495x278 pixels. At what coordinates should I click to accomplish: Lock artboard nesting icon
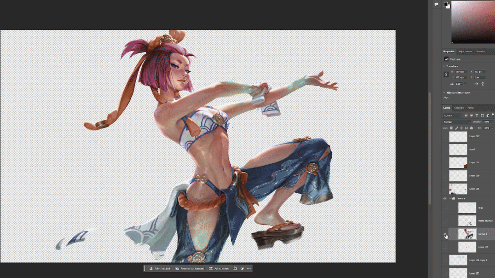(x=466, y=128)
